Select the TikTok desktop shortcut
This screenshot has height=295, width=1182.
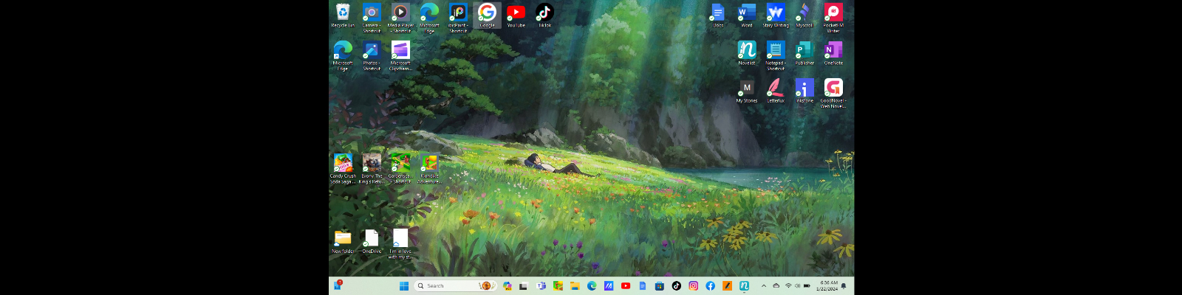[544, 16]
